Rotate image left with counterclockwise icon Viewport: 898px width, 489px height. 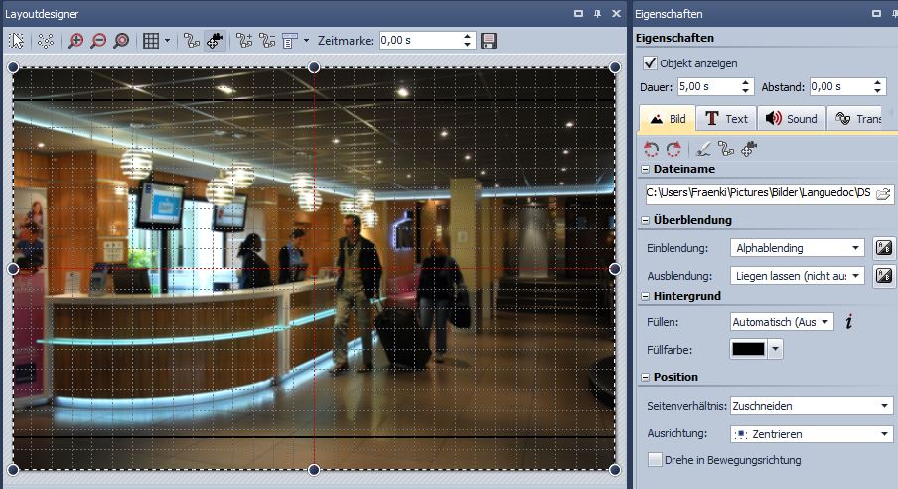[x=651, y=149]
